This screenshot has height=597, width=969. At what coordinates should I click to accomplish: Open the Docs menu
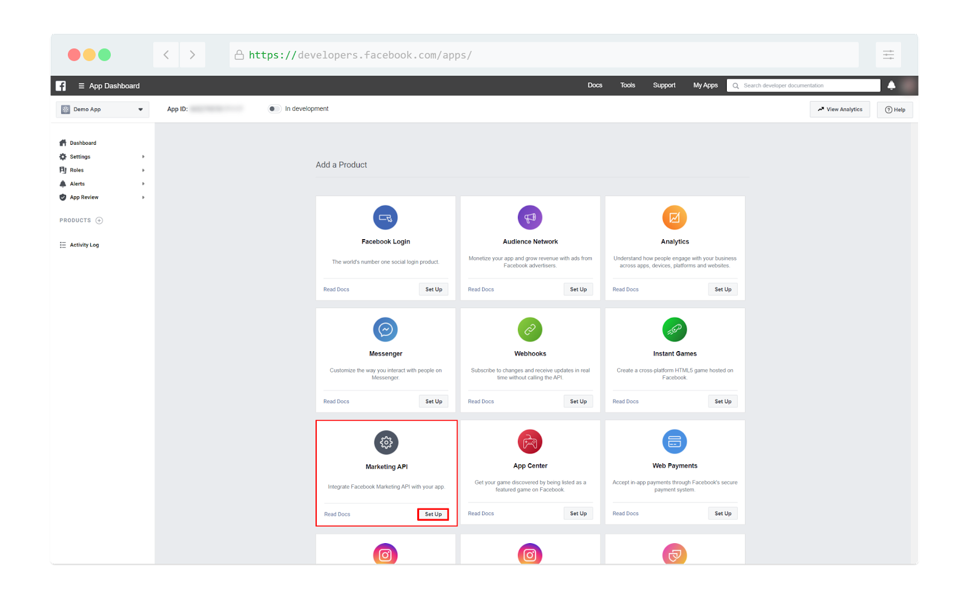(595, 85)
